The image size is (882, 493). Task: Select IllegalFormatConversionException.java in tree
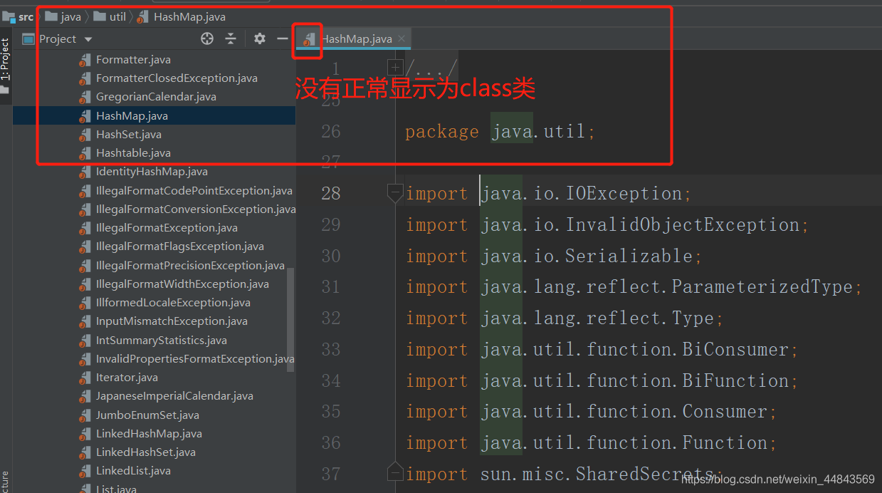tap(196, 209)
